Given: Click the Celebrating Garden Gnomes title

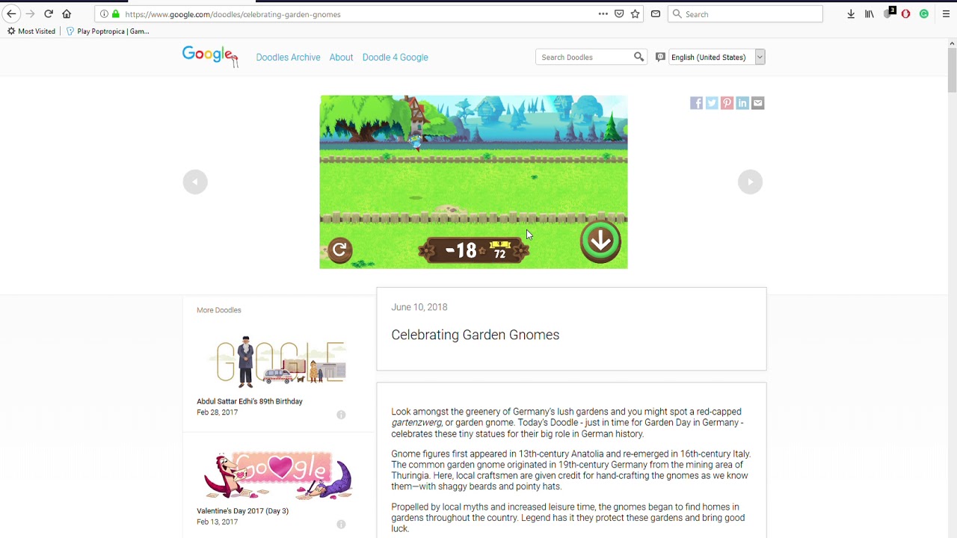Looking at the screenshot, I should tap(476, 335).
